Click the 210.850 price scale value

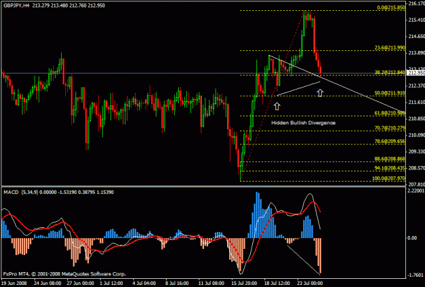pos(416,119)
